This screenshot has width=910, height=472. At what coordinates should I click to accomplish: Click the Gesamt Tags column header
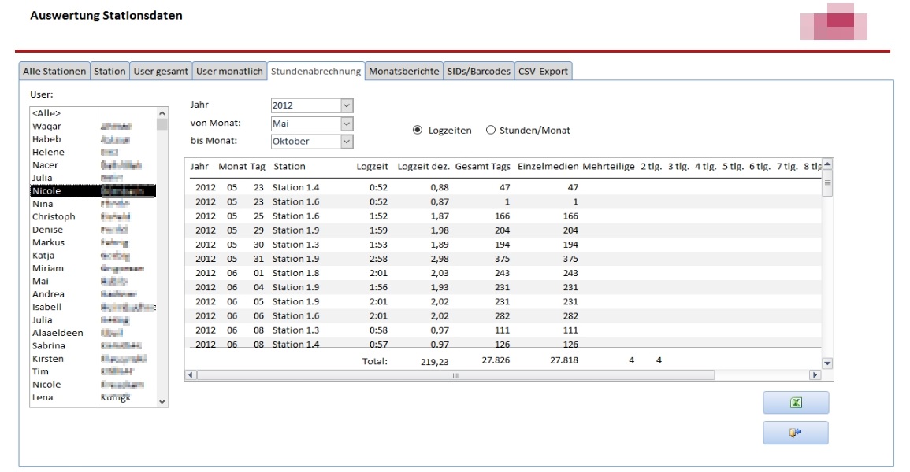pos(483,167)
